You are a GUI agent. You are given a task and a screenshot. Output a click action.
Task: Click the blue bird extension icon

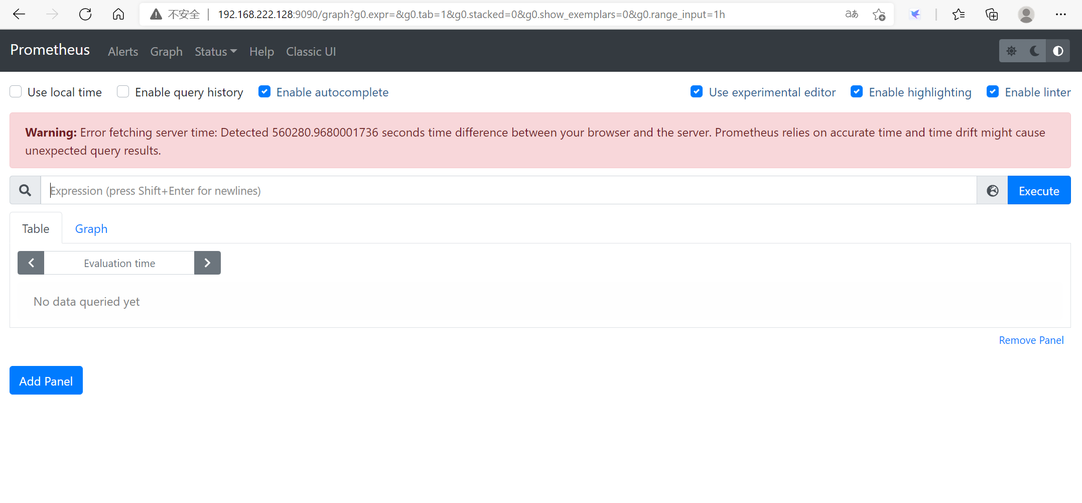[915, 14]
